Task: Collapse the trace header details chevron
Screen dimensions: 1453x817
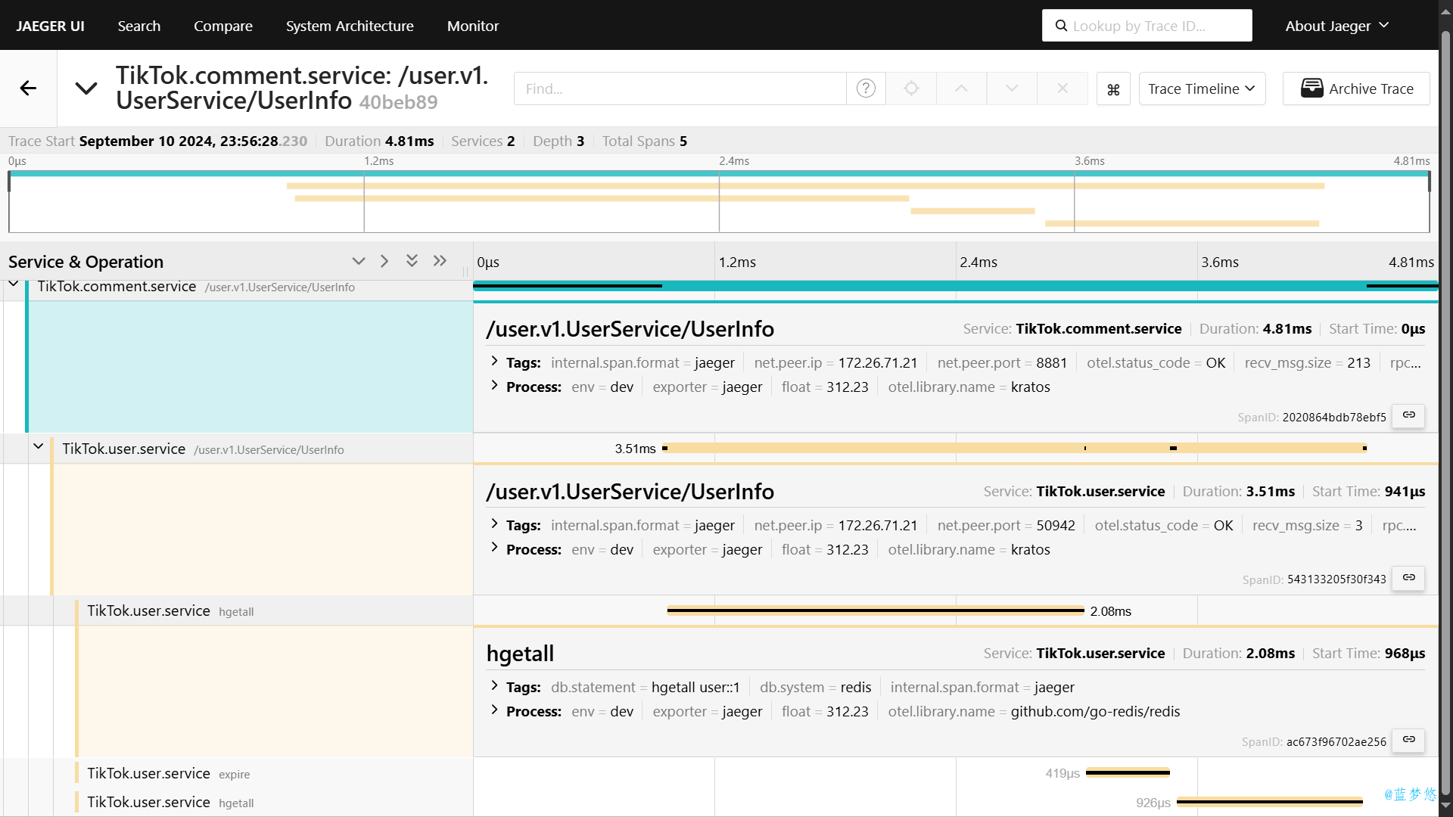Action: pyautogui.click(x=86, y=89)
